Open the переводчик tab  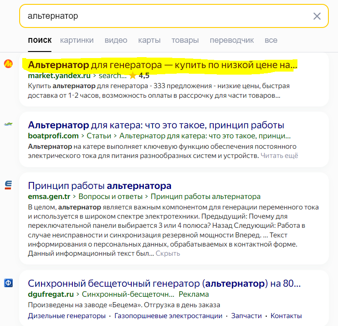pyautogui.click(x=232, y=40)
